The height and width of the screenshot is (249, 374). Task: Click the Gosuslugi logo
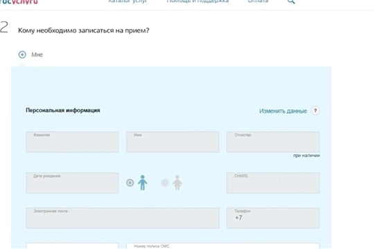point(19,1)
